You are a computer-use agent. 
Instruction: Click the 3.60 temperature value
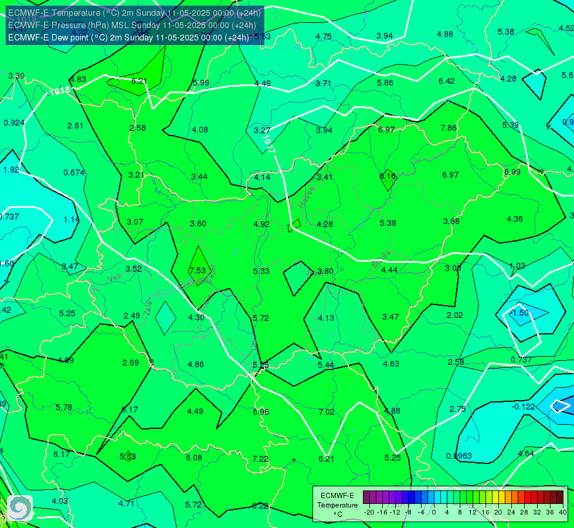pyautogui.click(x=198, y=224)
